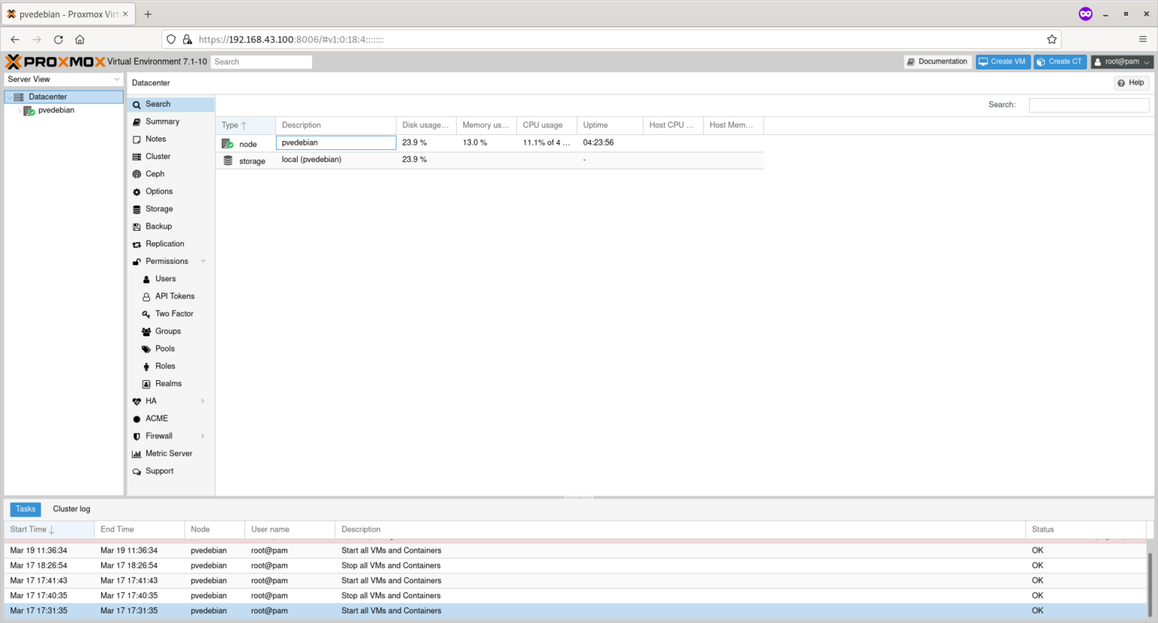Open the Metric Server panel
This screenshot has width=1158, height=623.
pyautogui.click(x=167, y=453)
